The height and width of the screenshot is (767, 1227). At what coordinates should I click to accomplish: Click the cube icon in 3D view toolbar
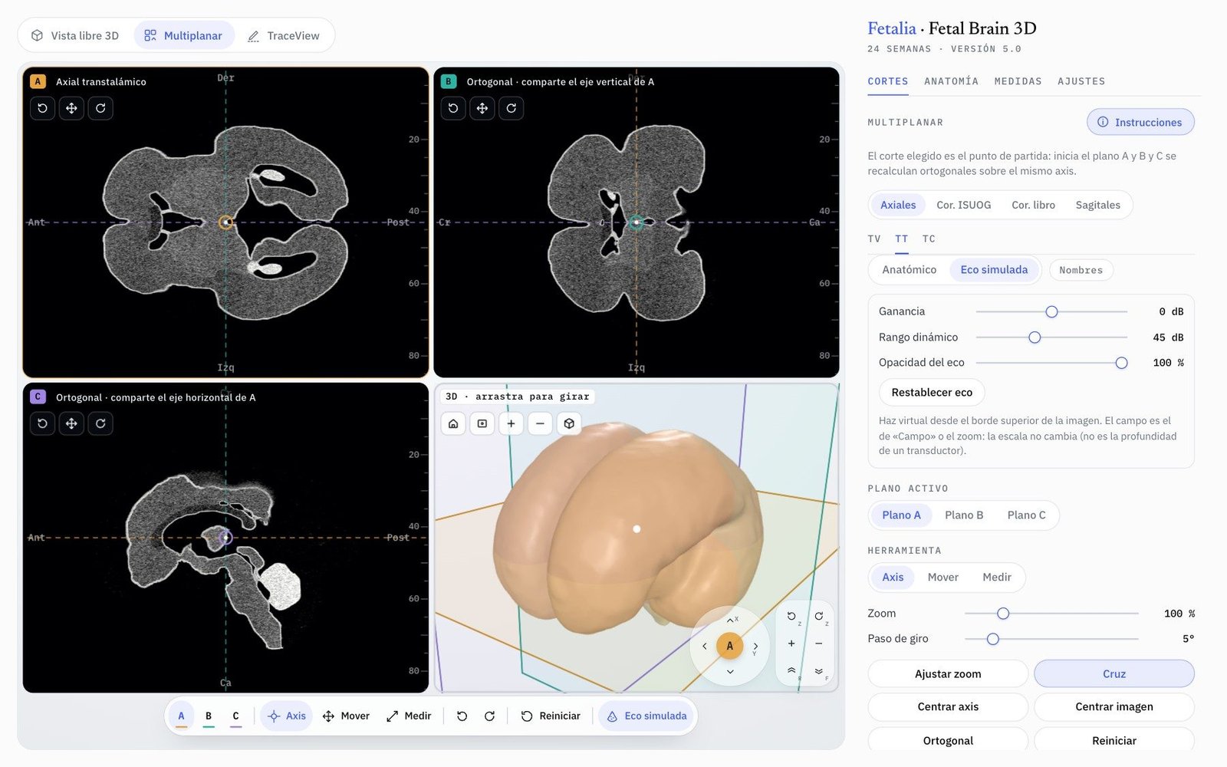coord(569,423)
